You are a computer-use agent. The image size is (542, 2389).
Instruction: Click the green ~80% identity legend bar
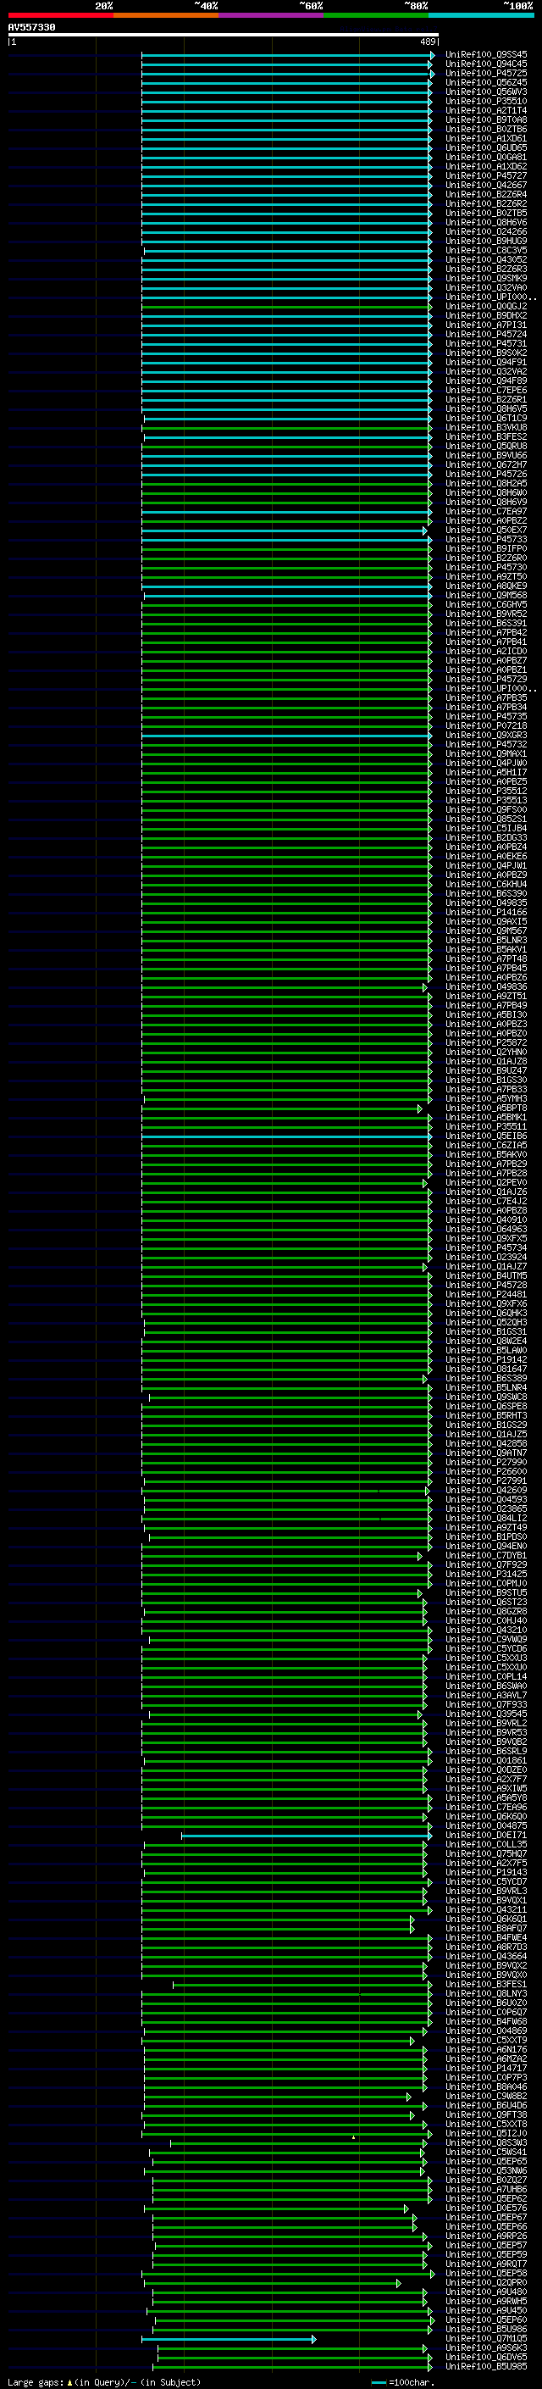click(376, 15)
